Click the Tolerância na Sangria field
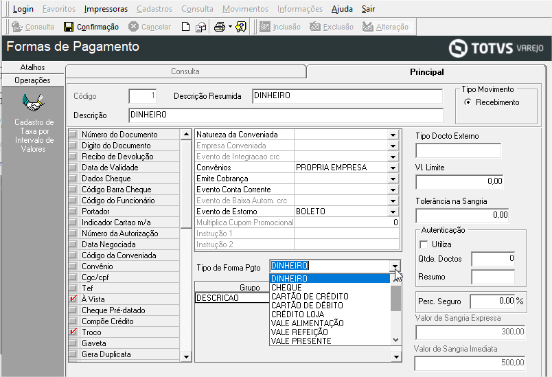This screenshot has width=552, height=377. pyautogui.click(x=462, y=215)
